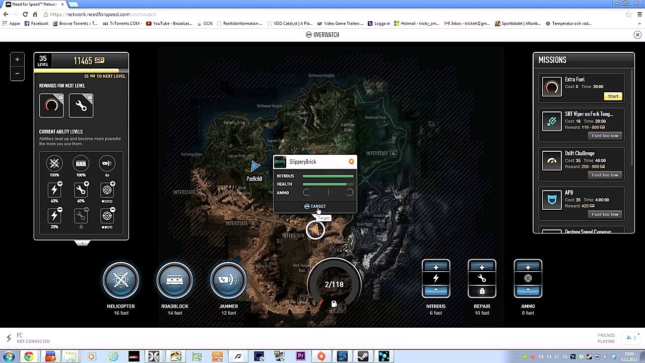Open Windows Start menu
Viewport: 645px width, 363px height.
9,356
